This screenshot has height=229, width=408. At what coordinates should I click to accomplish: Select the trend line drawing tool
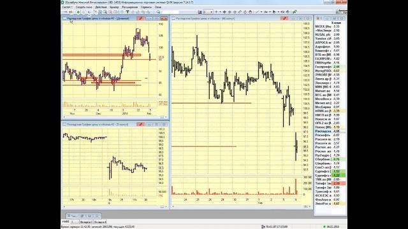257,12
